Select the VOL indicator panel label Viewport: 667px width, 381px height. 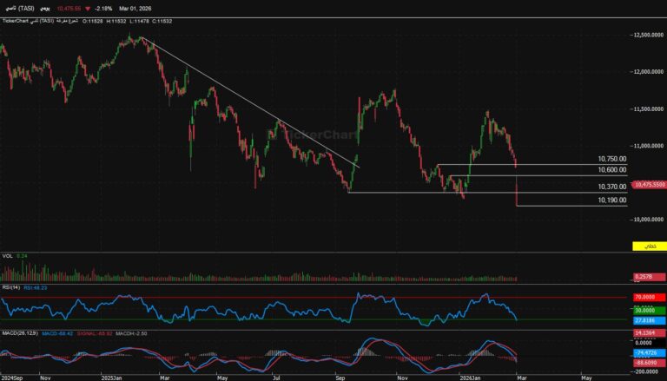pyautogui.click(x=8, y=256)
